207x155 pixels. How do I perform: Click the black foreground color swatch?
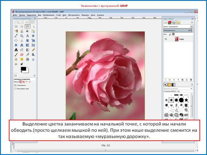tap(23, 69)
